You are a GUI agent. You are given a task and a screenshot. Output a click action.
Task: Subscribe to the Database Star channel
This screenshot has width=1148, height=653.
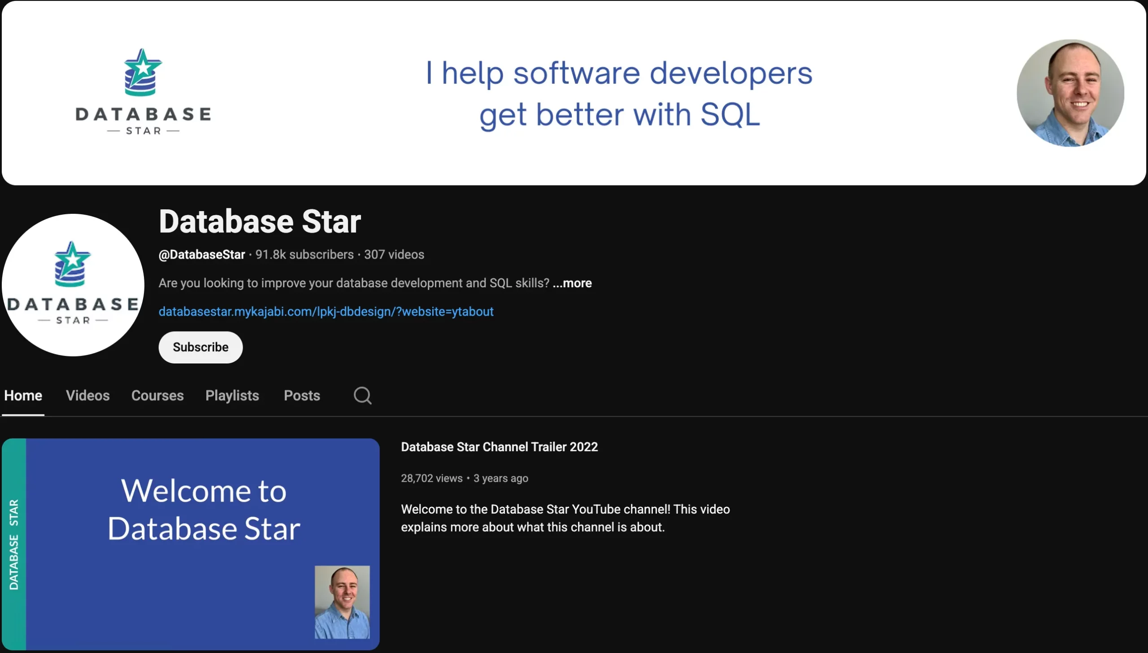200,347
